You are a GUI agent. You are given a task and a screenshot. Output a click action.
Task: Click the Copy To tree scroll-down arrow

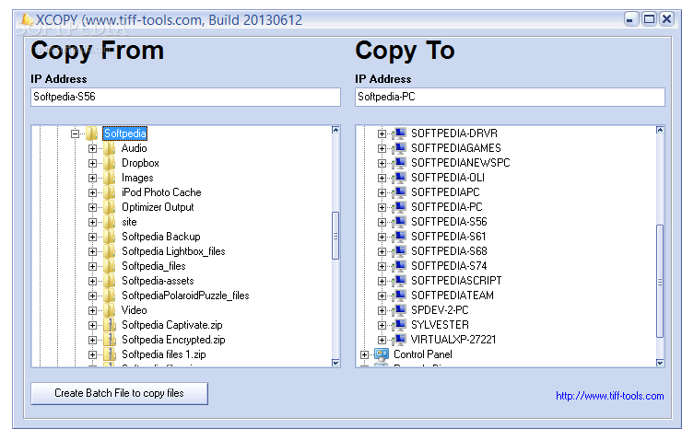point(660,363)
